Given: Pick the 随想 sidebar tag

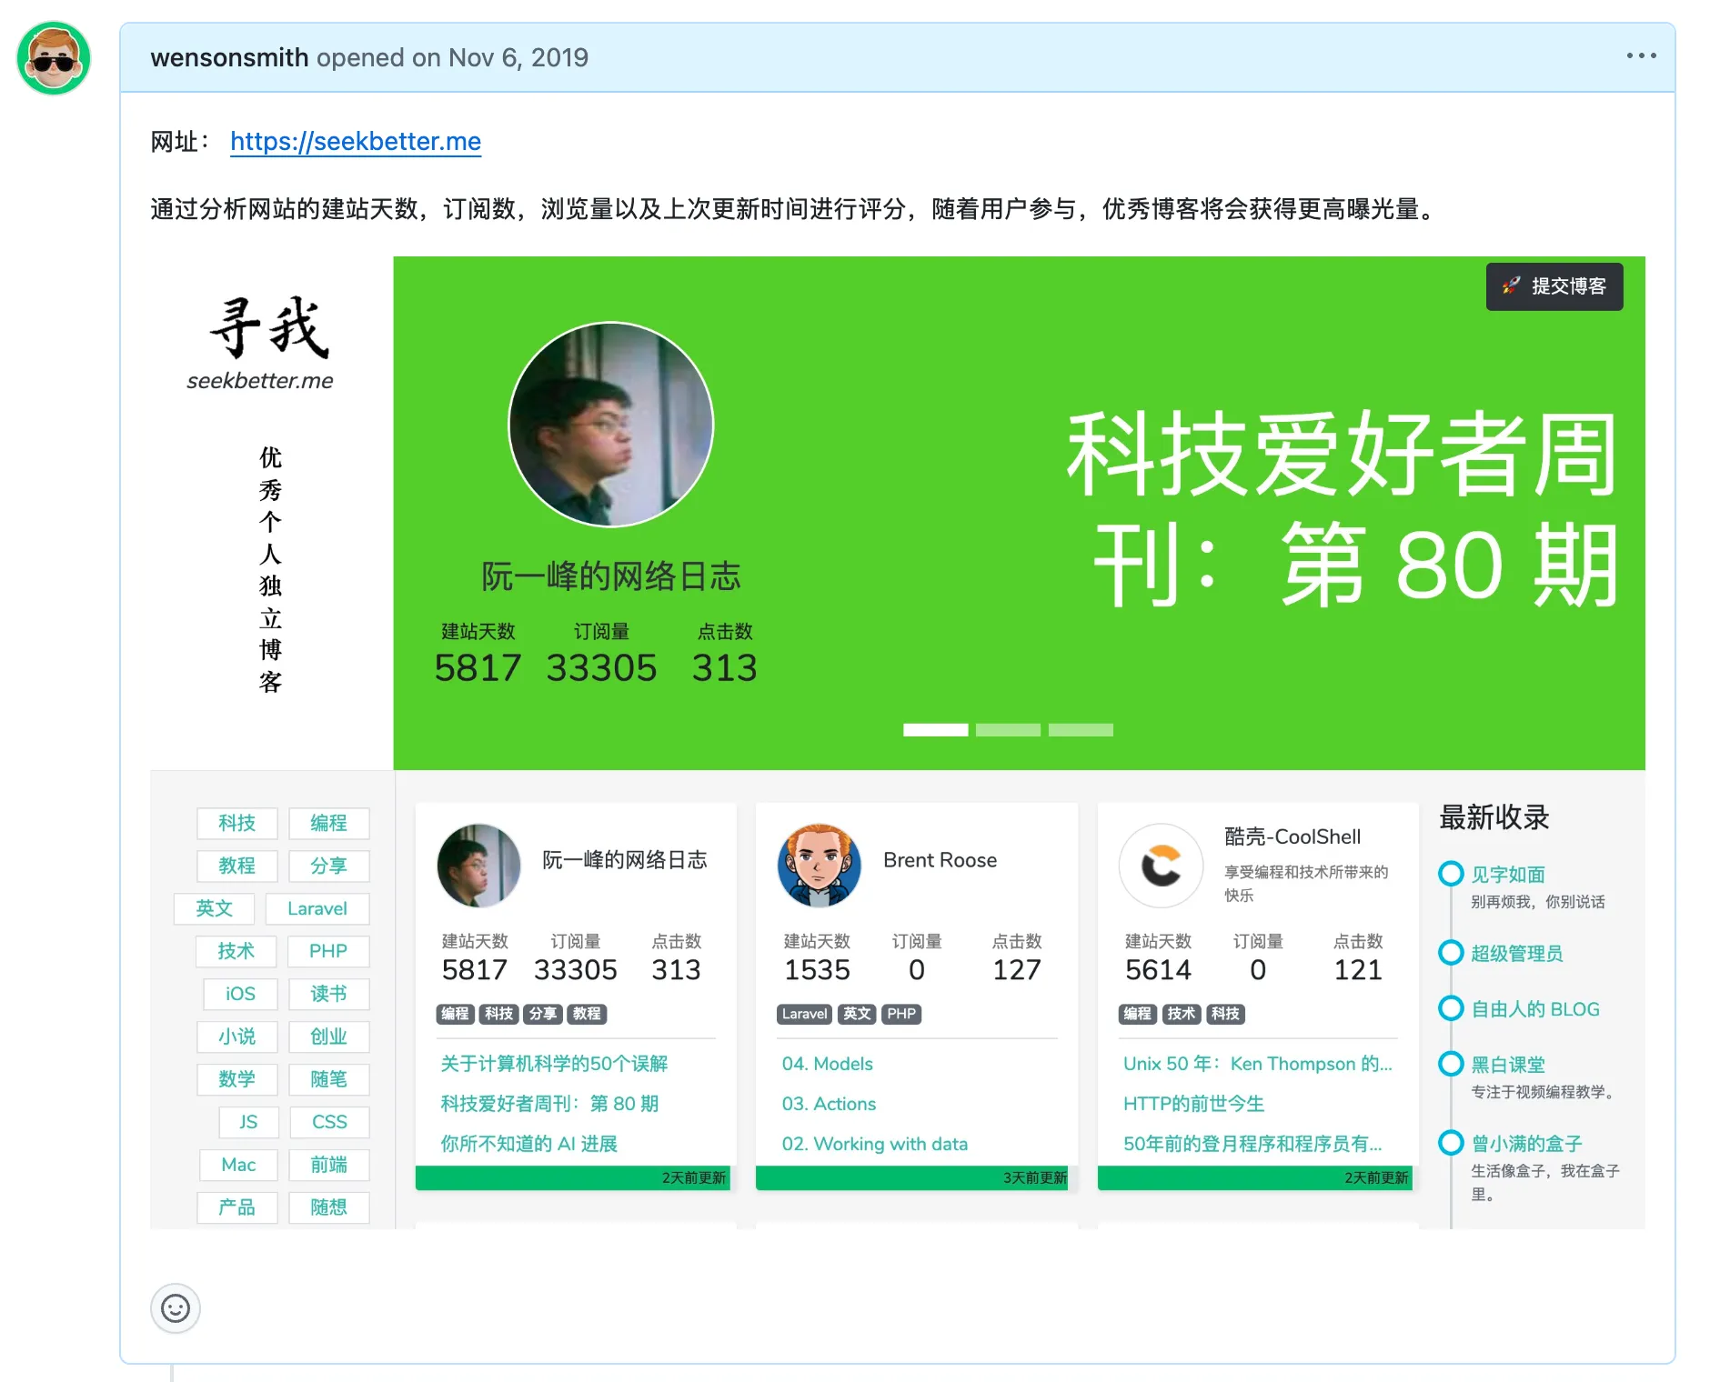Looking at the screenshot, I should [x=328, y=1207].
